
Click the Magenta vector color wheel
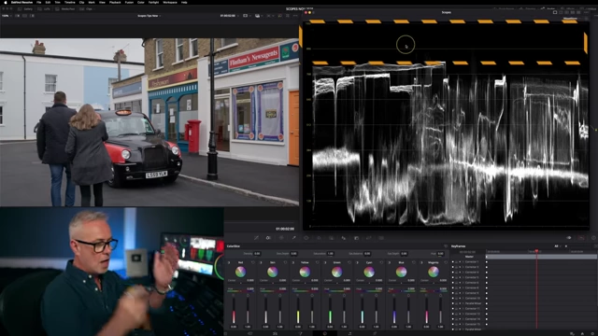coord(434,272)
